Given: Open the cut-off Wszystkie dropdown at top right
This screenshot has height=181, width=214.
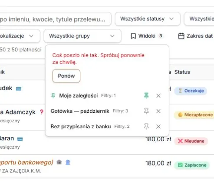Looking at the screenshot, I should [x=199, y=19].
